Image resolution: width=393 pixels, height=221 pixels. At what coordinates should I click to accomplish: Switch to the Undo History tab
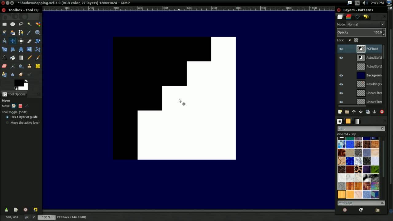(x=366, y=17)
